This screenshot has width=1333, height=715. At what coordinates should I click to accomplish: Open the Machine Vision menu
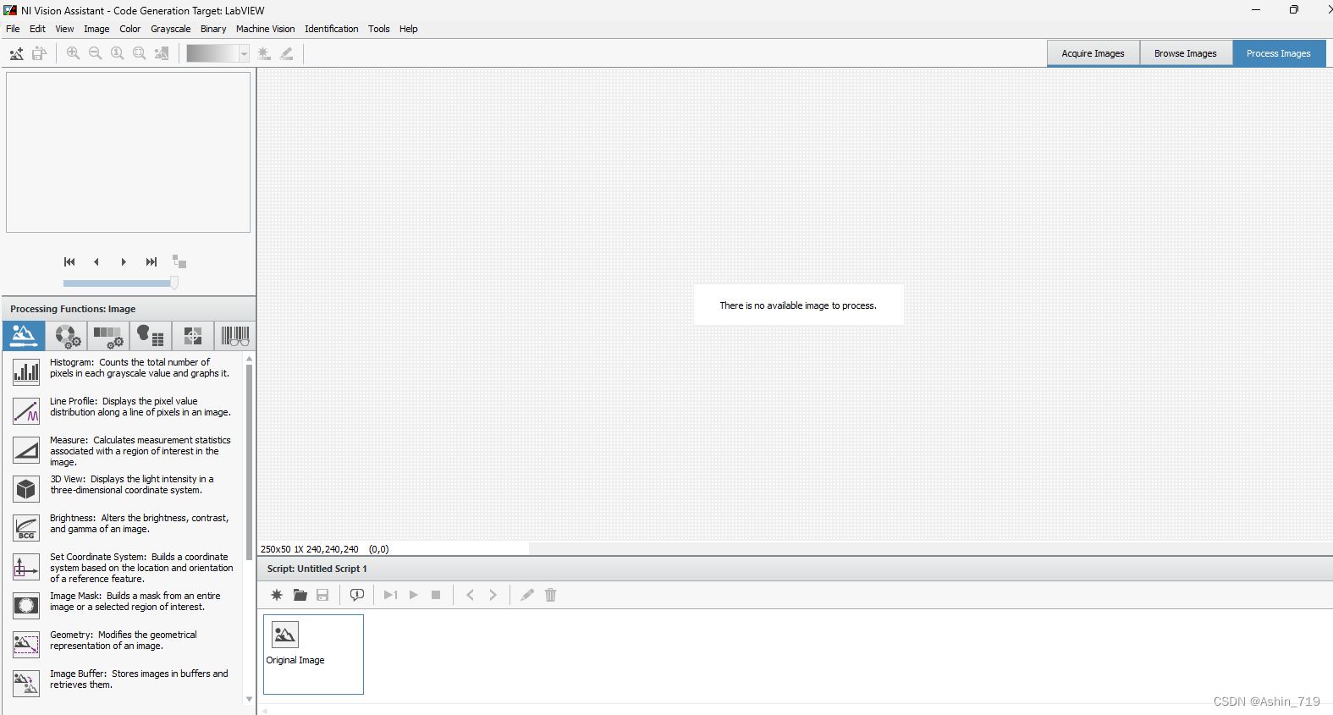[266, 29]
